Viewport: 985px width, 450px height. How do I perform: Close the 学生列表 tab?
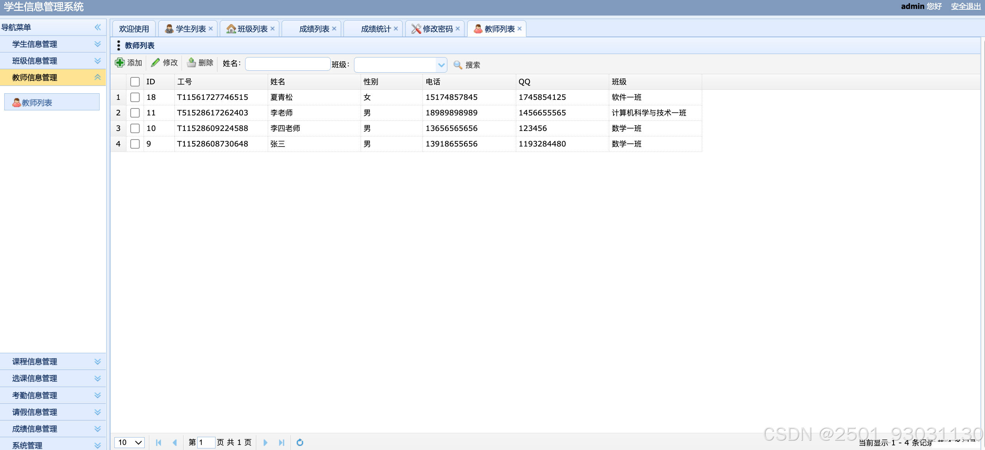[x=210, y=29]
